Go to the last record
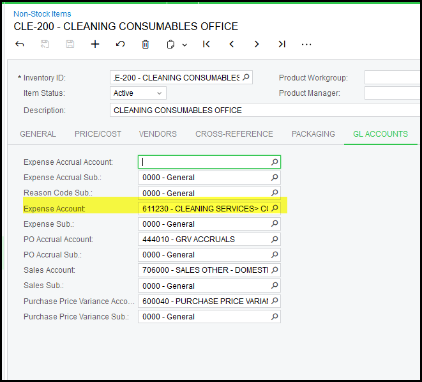The height and width of the screenshot is (382, 422). [x=282, y=44]
